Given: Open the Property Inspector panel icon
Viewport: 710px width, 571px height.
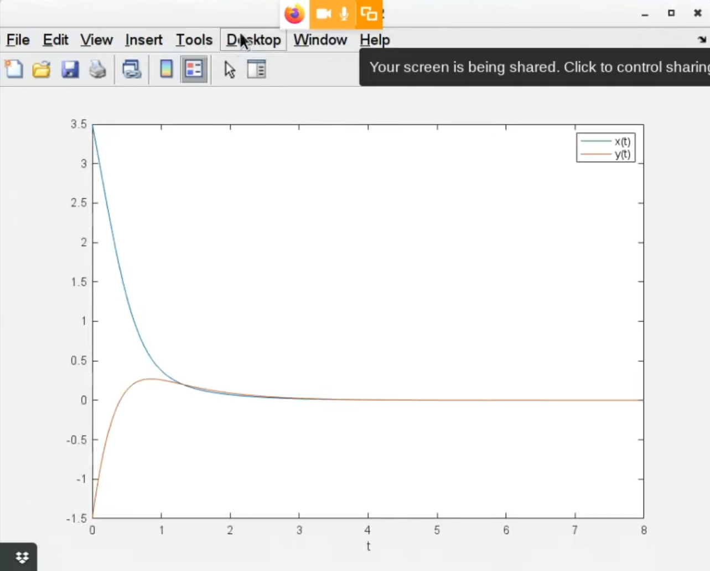Looking at the screenshot, I should 256,69.
